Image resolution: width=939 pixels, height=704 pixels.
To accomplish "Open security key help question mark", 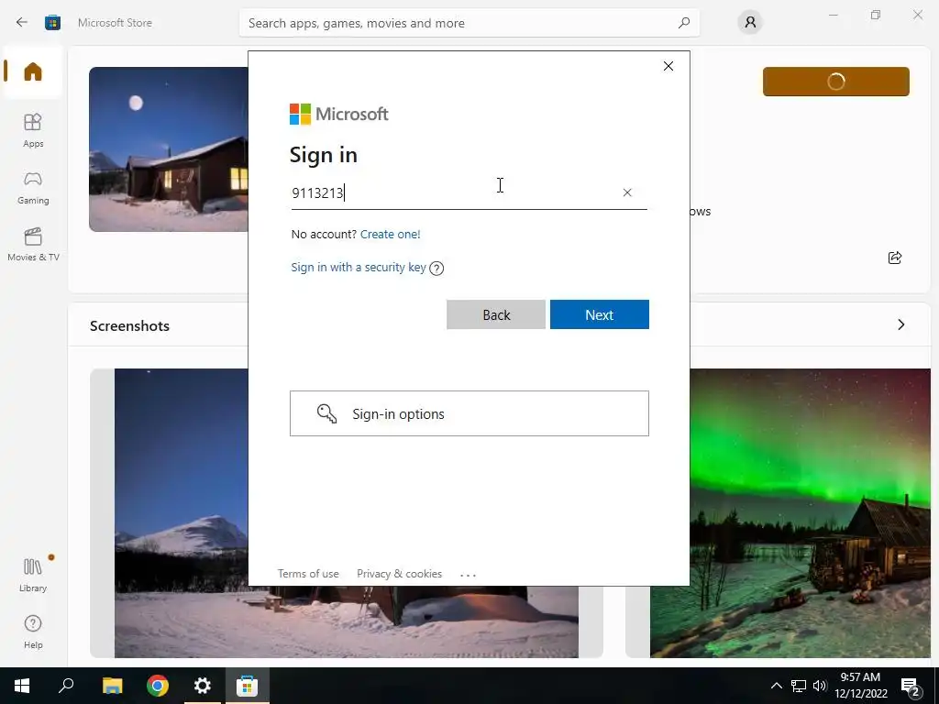I will pos(436,269).
